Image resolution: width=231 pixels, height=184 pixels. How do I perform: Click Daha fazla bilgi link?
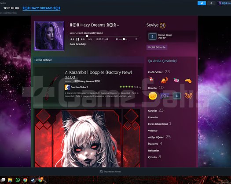[77, 44]
